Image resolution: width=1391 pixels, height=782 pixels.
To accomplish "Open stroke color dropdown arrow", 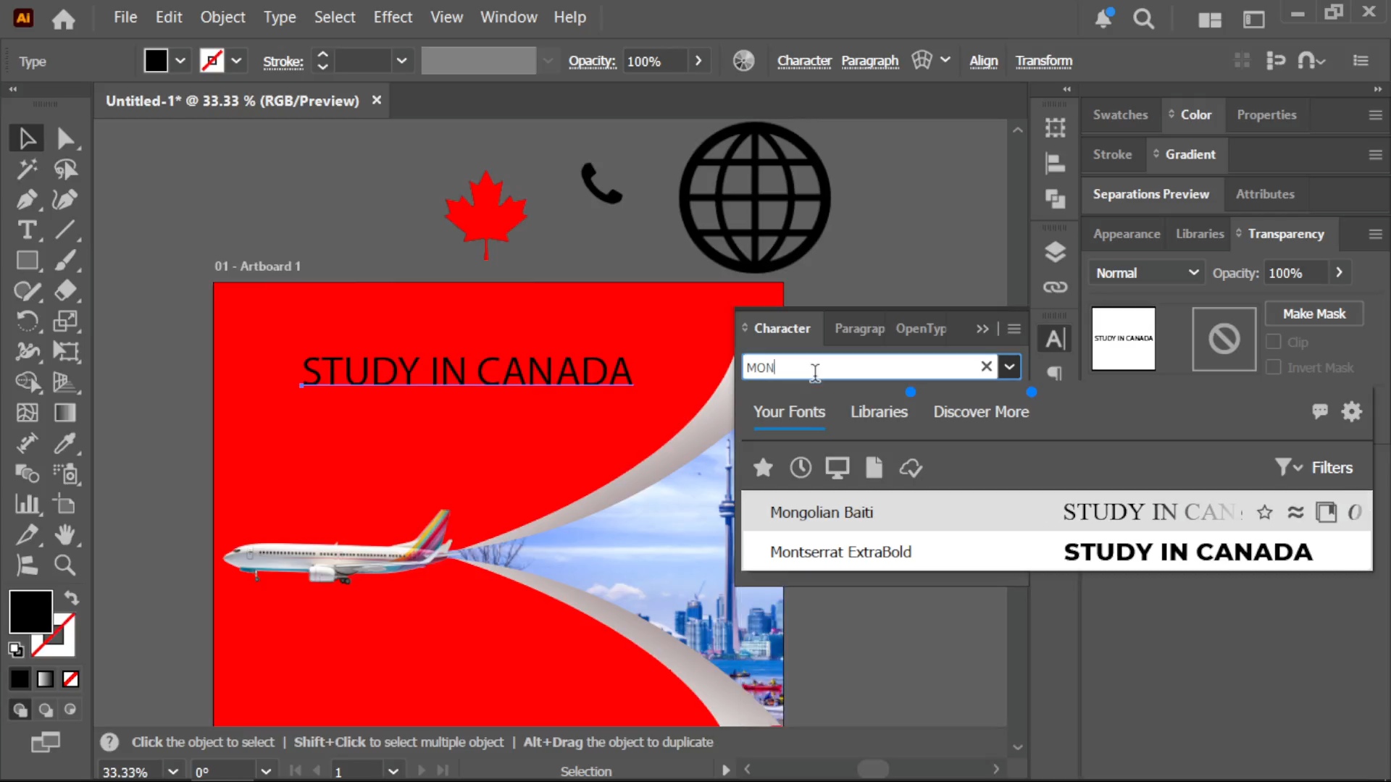I will (x=236, y=61).
